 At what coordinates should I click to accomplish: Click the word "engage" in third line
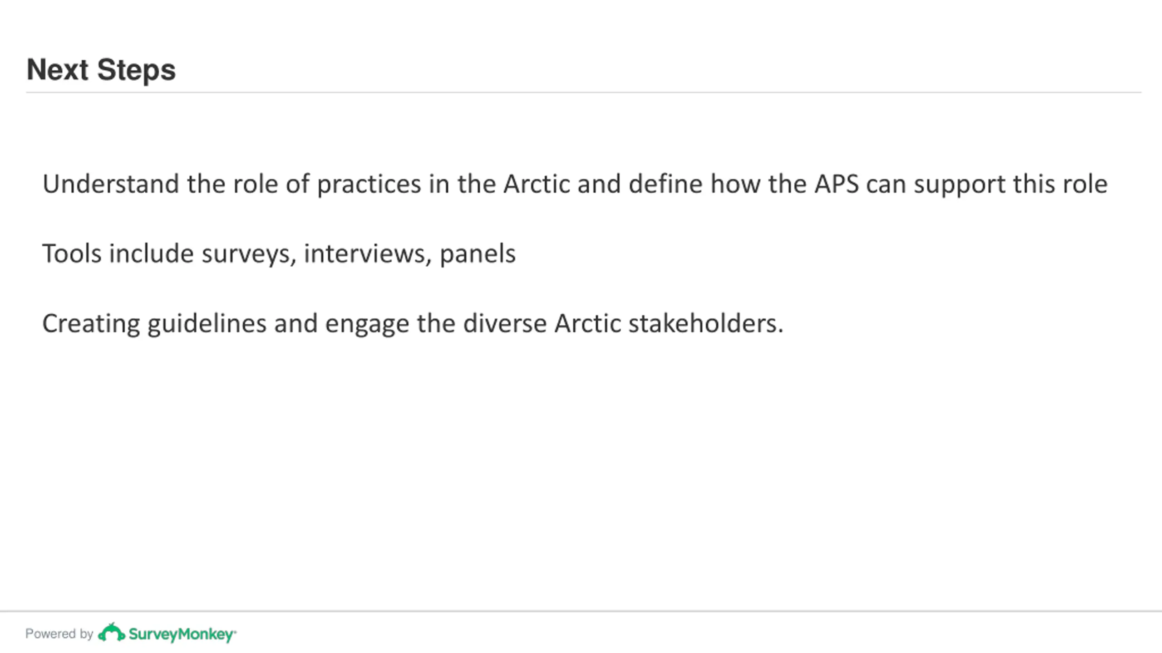click(x=367, y=326)
